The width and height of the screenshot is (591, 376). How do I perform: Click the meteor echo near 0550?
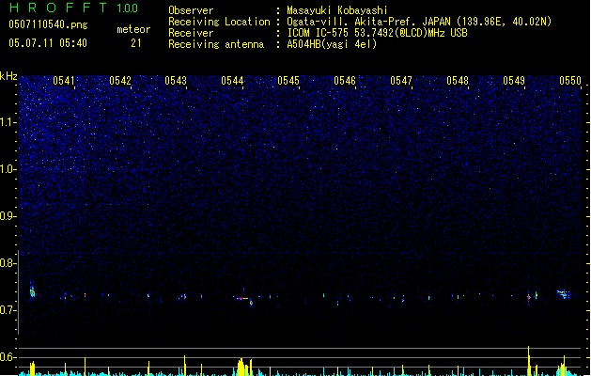click(564, 294)
